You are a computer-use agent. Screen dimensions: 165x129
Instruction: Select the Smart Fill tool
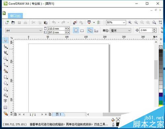click(x=5, y=71)
